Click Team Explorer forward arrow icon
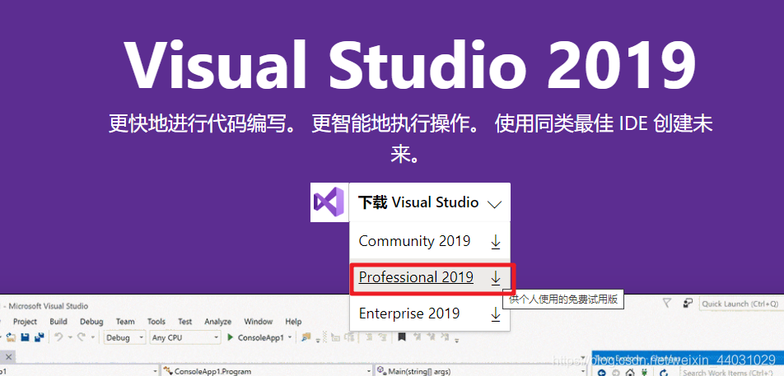784x376 pixels. pyautogui.click(x=616, y=373)
